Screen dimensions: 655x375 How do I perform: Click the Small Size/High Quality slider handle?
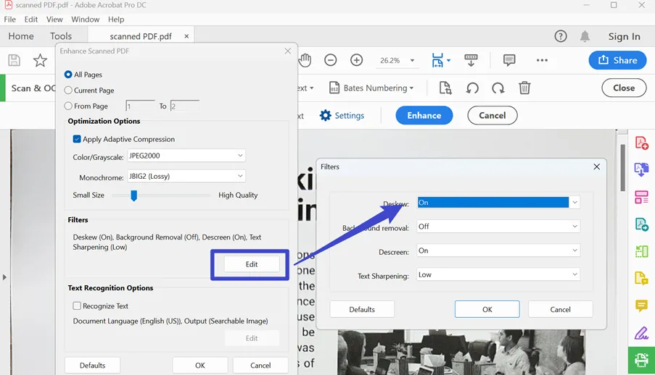click(133, 195)
